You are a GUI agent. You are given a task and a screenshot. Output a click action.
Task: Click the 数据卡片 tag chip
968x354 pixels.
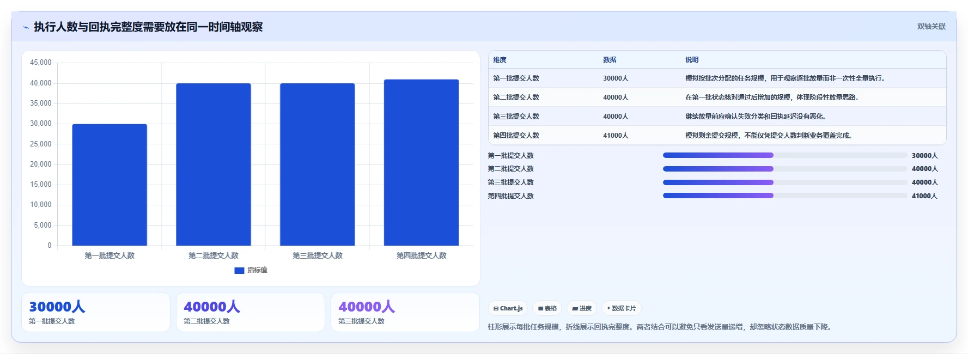coord(622,308)
